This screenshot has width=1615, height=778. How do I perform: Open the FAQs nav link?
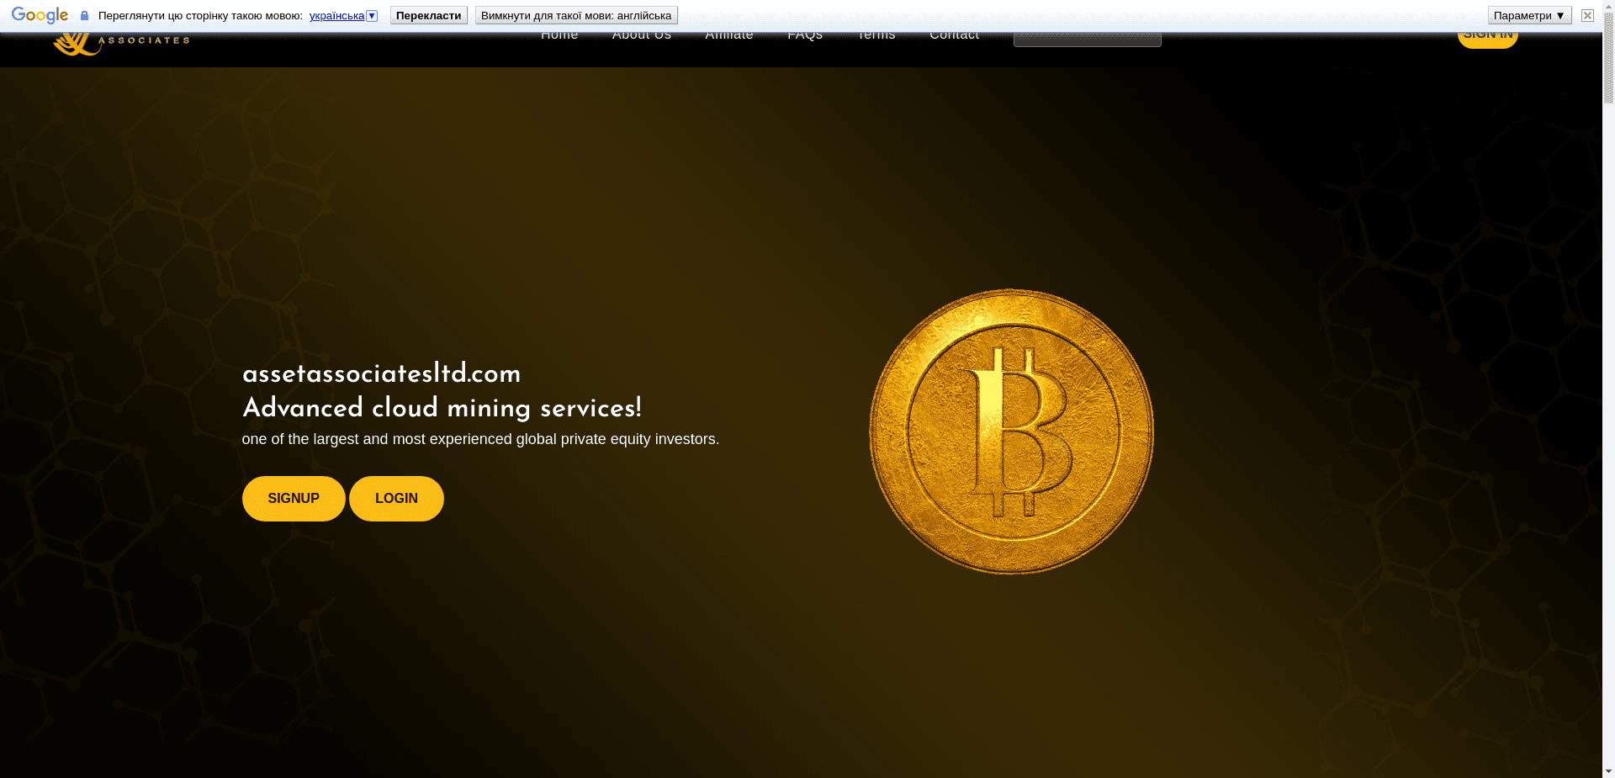[x=804, y=36]
